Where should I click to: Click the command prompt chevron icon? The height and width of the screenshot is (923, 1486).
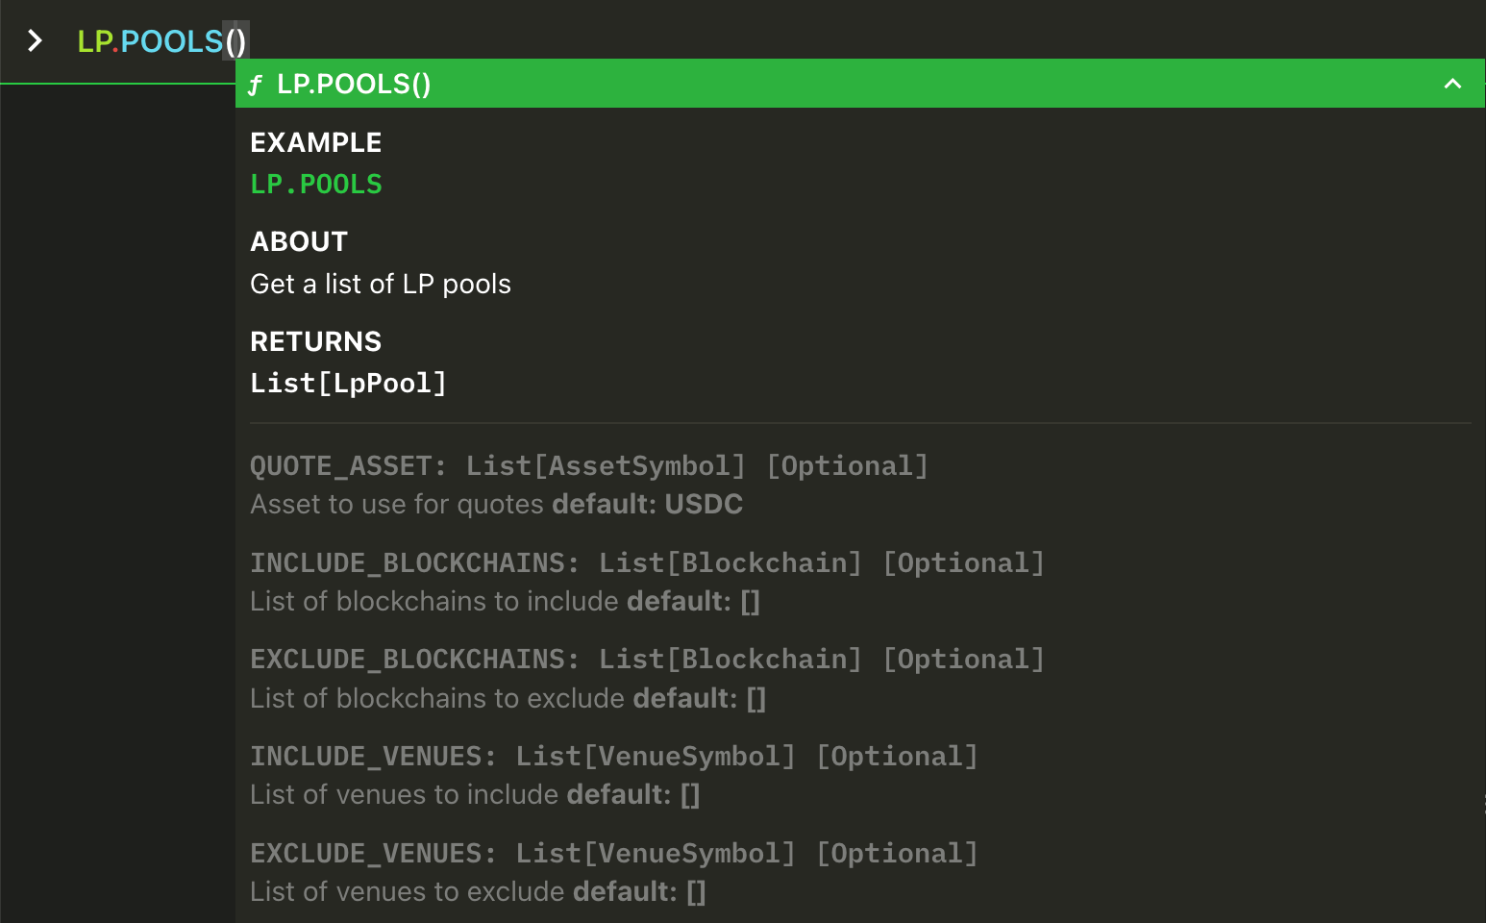point(35,40)
